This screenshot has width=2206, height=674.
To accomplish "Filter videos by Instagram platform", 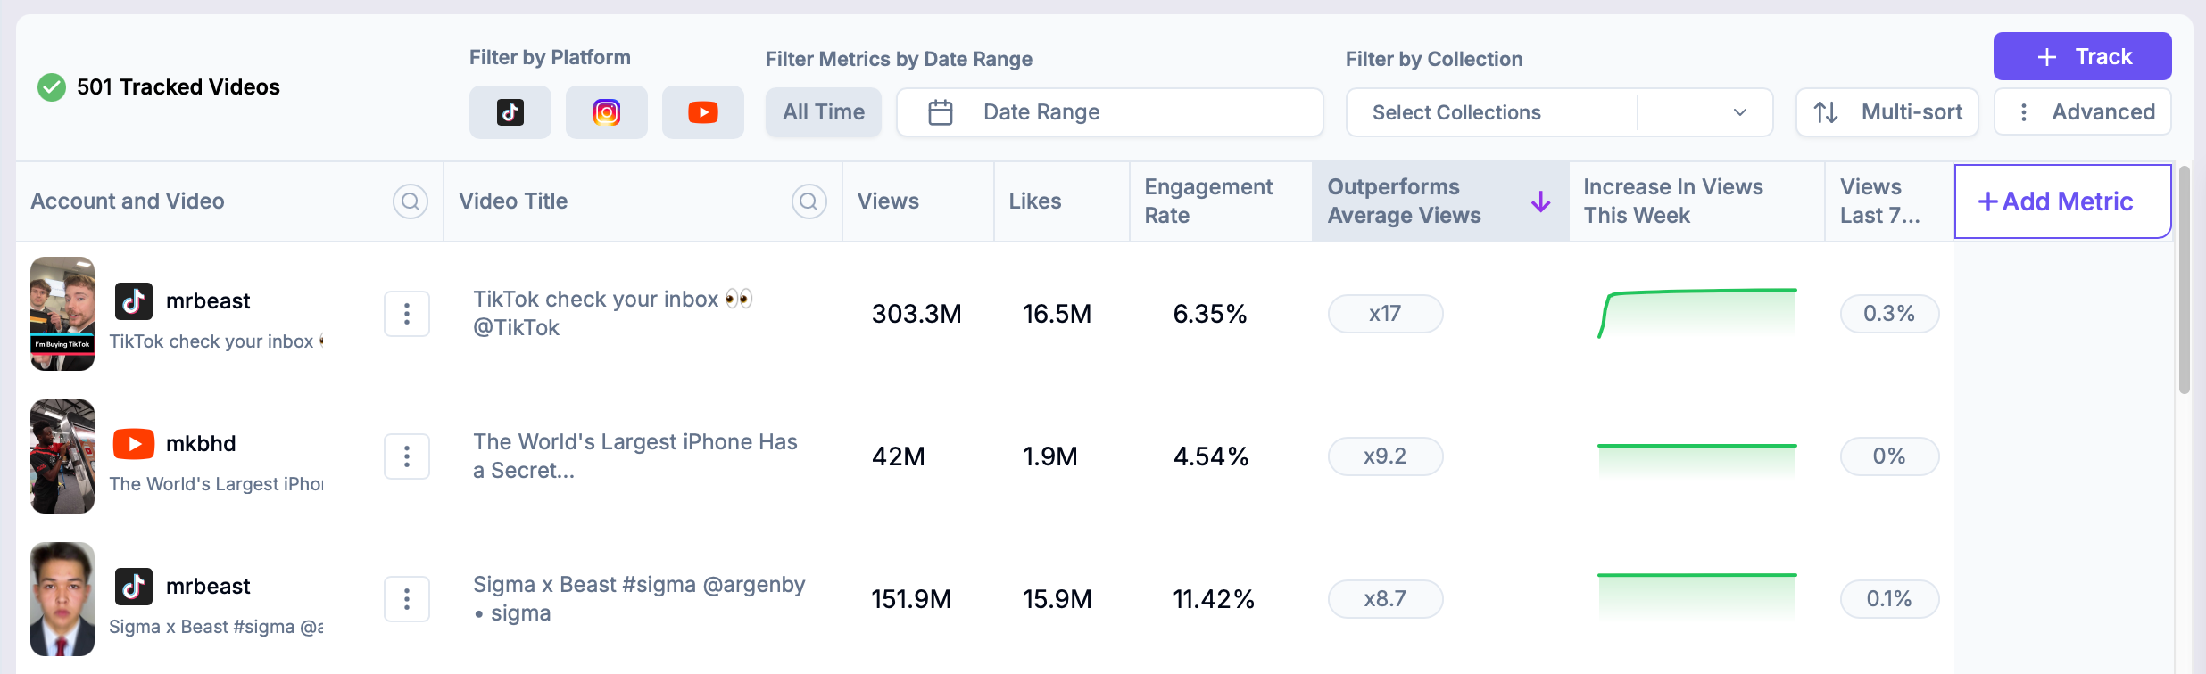I will (x=606, y=112).
